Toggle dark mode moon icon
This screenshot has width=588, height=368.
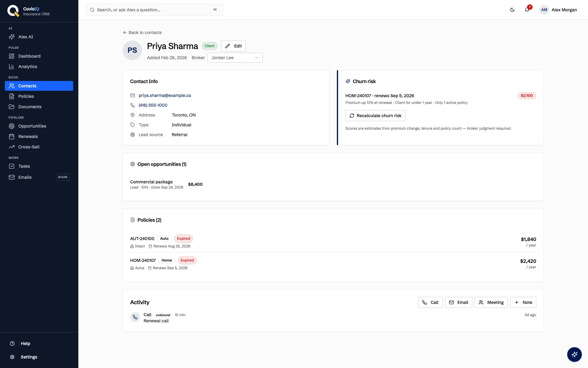512,10
